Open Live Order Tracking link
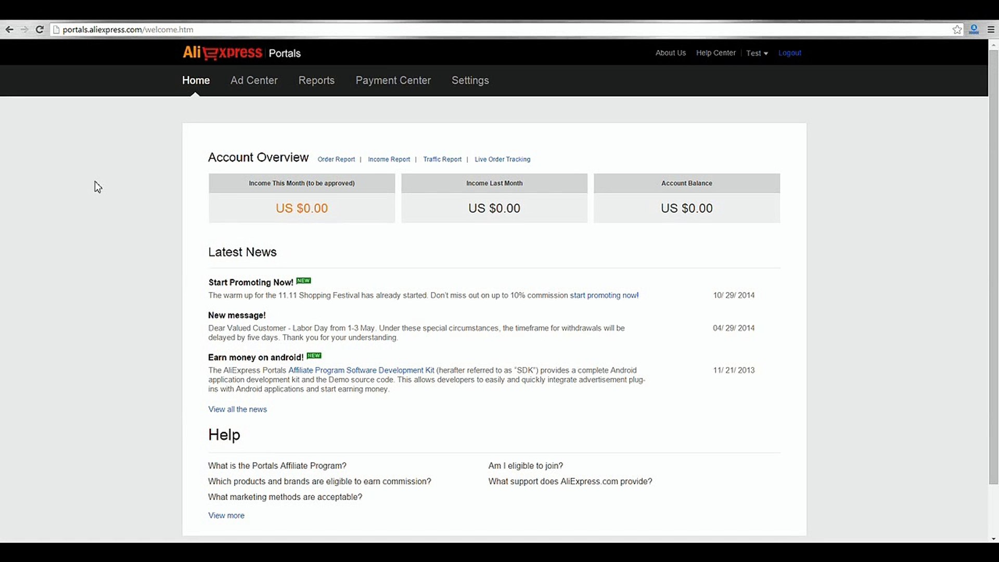 [502, 159]
